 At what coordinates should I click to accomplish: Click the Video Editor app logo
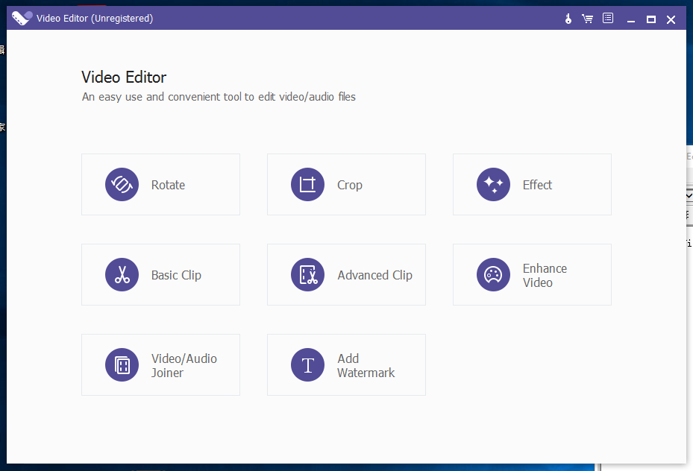22,18
